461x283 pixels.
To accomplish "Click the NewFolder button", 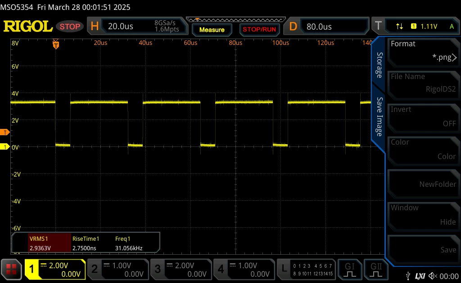I will coord(423,184).
